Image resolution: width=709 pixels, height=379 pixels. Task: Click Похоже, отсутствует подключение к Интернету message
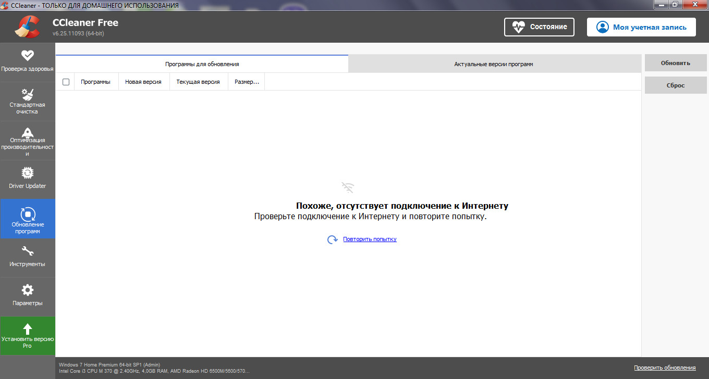coord(402,206)
